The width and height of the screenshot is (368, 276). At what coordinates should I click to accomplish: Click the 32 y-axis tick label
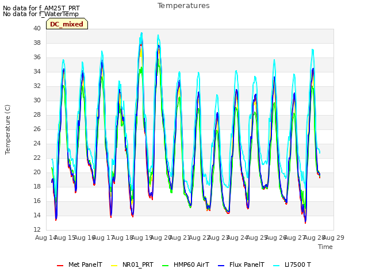[x=37, y=86]
